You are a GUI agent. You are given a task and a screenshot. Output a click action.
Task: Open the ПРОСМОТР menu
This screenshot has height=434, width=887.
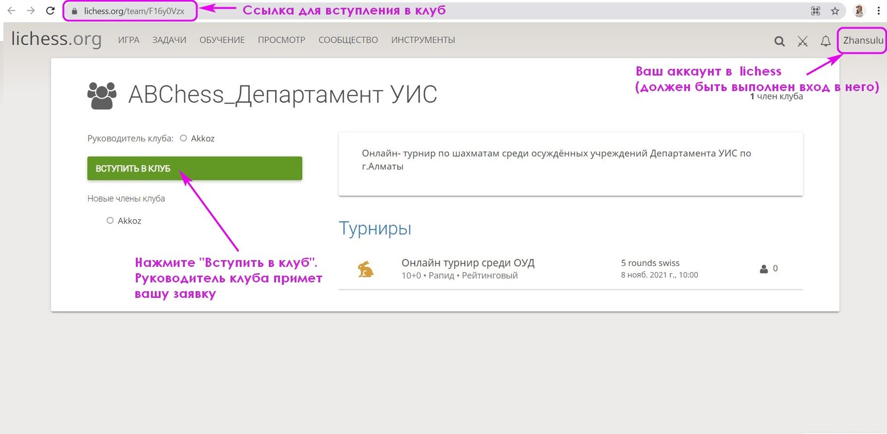coord(281,40)
